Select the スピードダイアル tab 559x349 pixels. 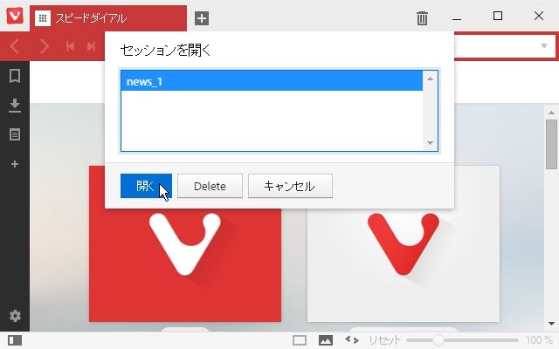[108, 18]
